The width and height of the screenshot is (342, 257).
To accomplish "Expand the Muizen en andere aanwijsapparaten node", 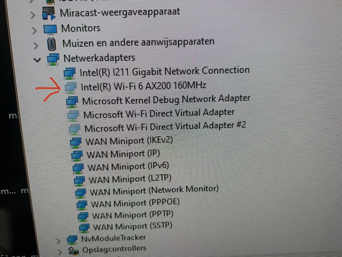I will (36, 45).
